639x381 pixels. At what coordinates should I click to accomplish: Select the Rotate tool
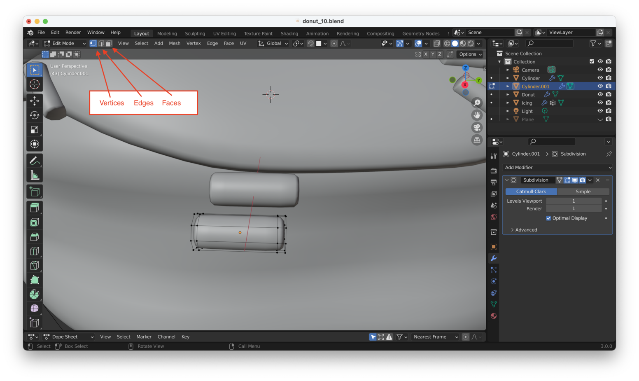coord(35,115)
